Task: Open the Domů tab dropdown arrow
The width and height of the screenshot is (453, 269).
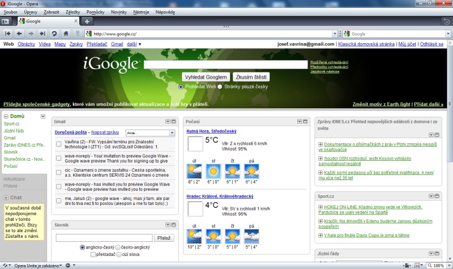Action: [43, 117]
